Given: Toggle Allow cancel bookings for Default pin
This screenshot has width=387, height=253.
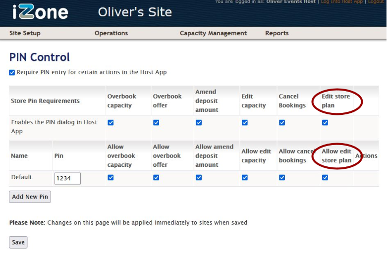Looking at the screenshot, I should pos(282,178).
